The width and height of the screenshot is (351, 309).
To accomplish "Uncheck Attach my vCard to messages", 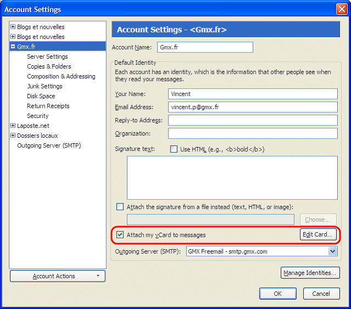I will (x=120, y=235).
